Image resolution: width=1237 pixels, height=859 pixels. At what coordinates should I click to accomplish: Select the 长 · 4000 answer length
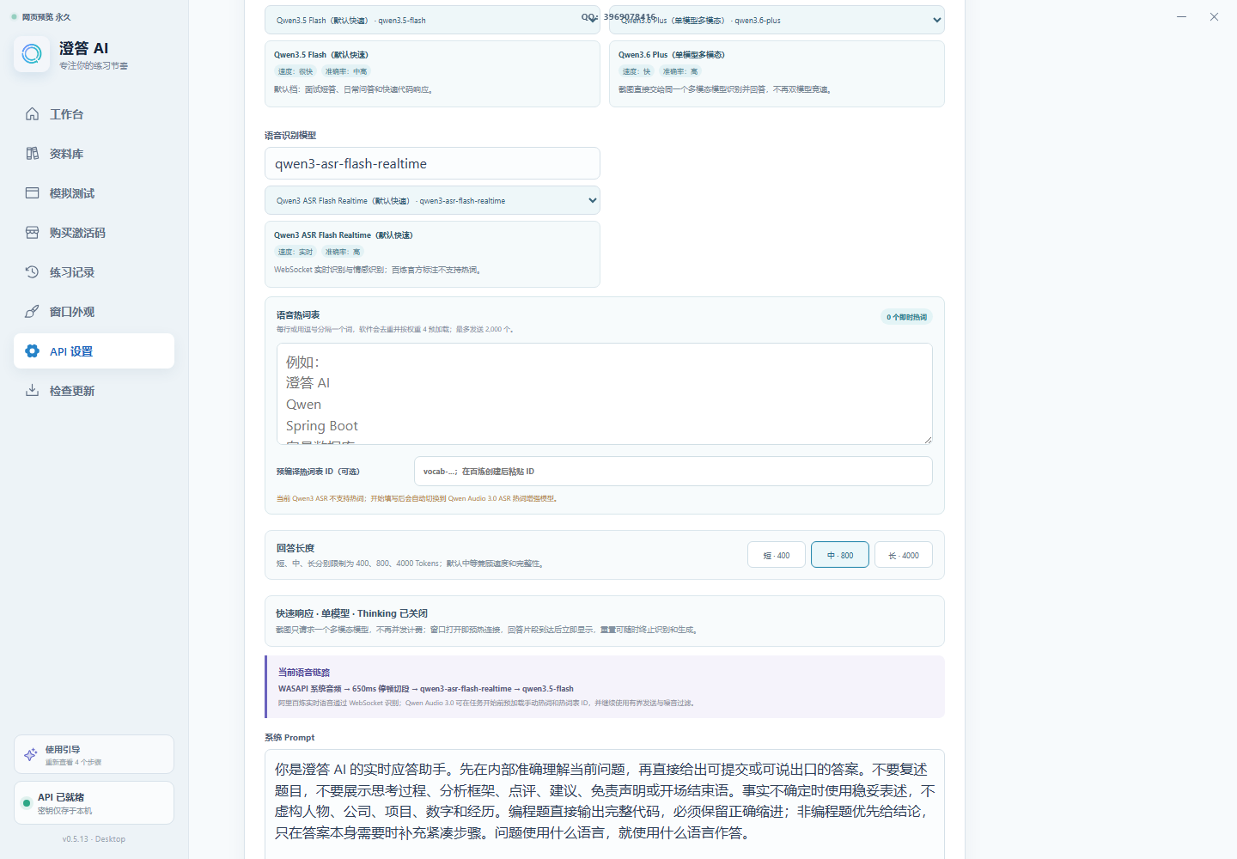pyautogui.click(x=904, y=555)
